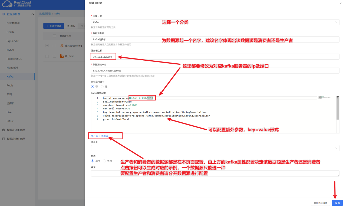Click the RestCloud cloud logo

7,4
